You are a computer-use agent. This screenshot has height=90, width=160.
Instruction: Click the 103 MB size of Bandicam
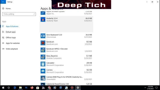click(89, 42)
